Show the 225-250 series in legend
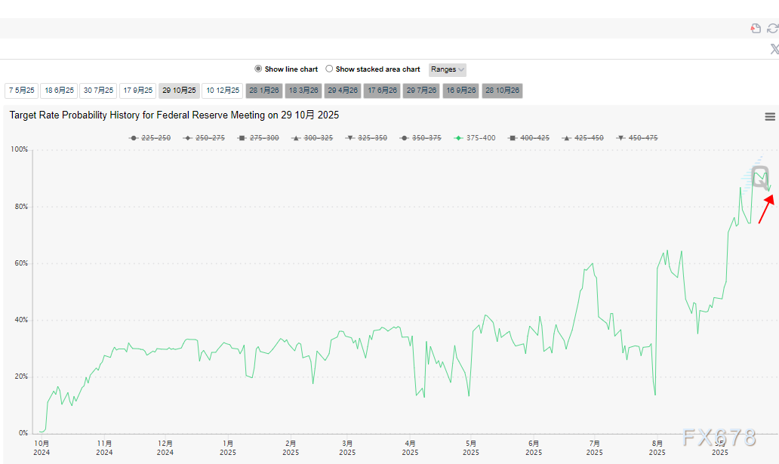Viewport: 779px width, 464px height. [x=150, y=138]
